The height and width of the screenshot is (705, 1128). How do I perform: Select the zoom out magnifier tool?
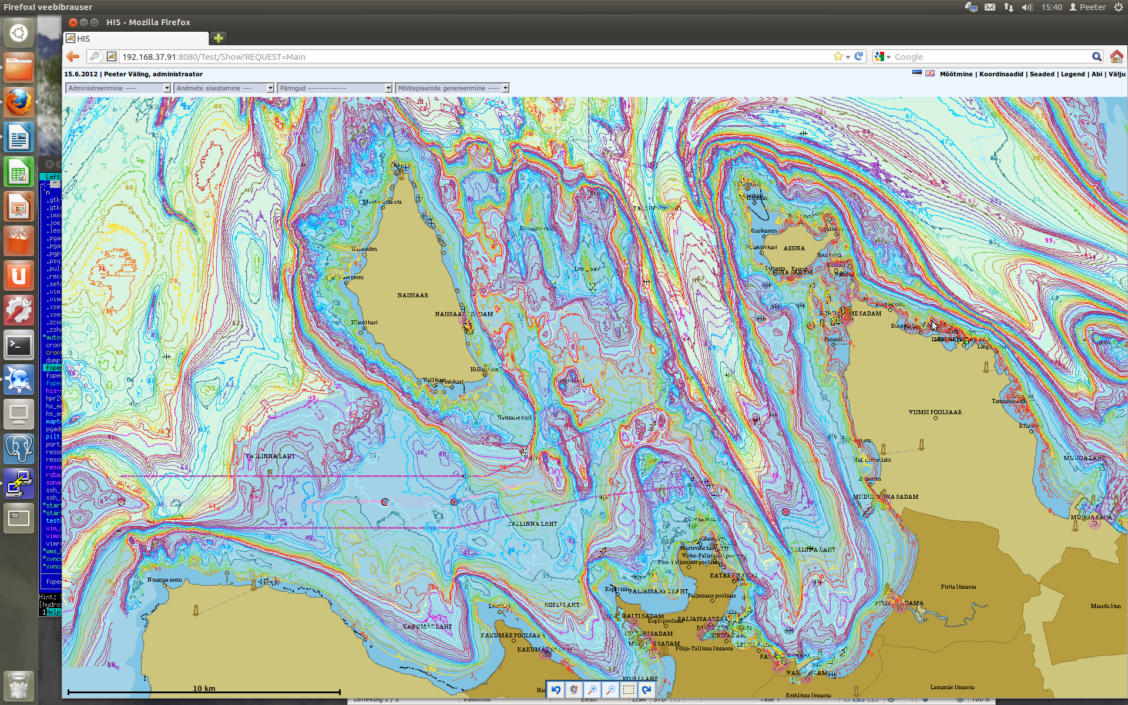pyautogui.click(x=610, y=690)
